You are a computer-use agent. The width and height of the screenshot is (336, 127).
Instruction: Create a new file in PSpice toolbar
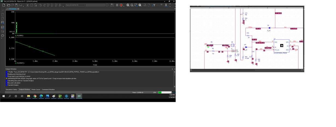(4, 5)
